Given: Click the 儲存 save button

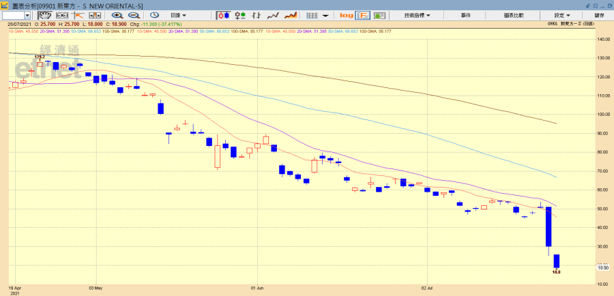Looking at the screenshot, I should 599,15.
